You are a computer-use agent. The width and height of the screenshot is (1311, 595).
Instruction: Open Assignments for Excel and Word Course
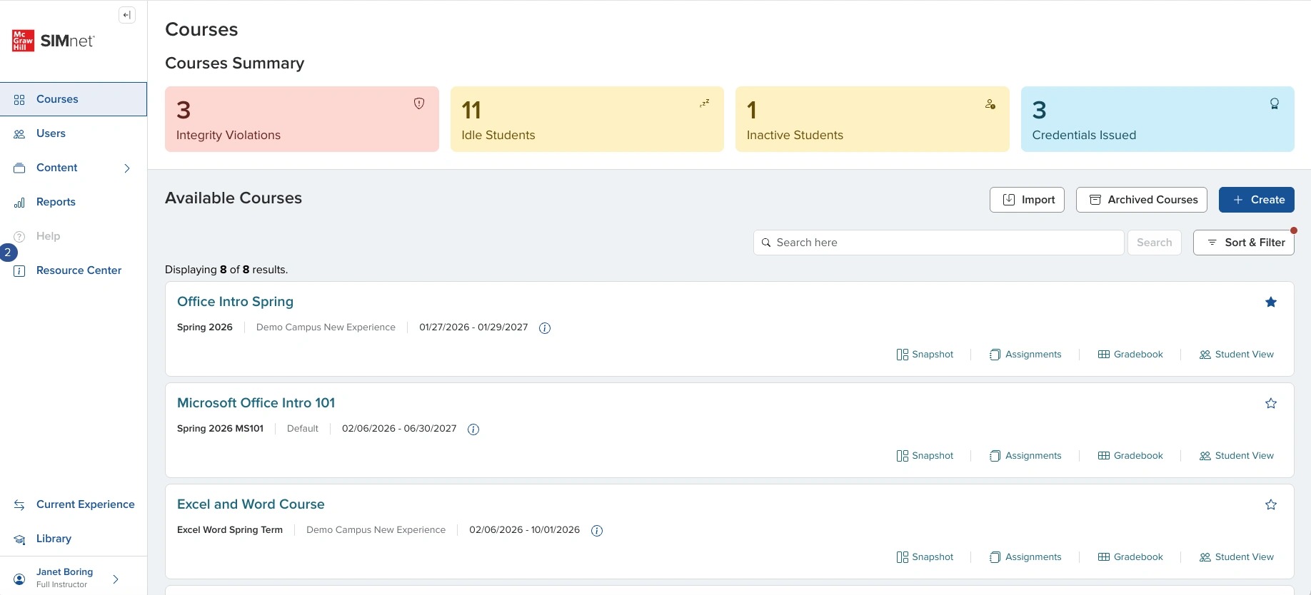(1025, 557)
